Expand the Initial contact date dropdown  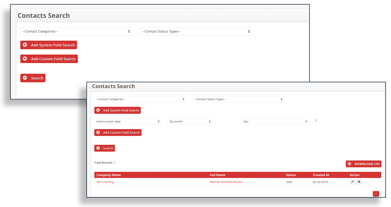(127, 121)
